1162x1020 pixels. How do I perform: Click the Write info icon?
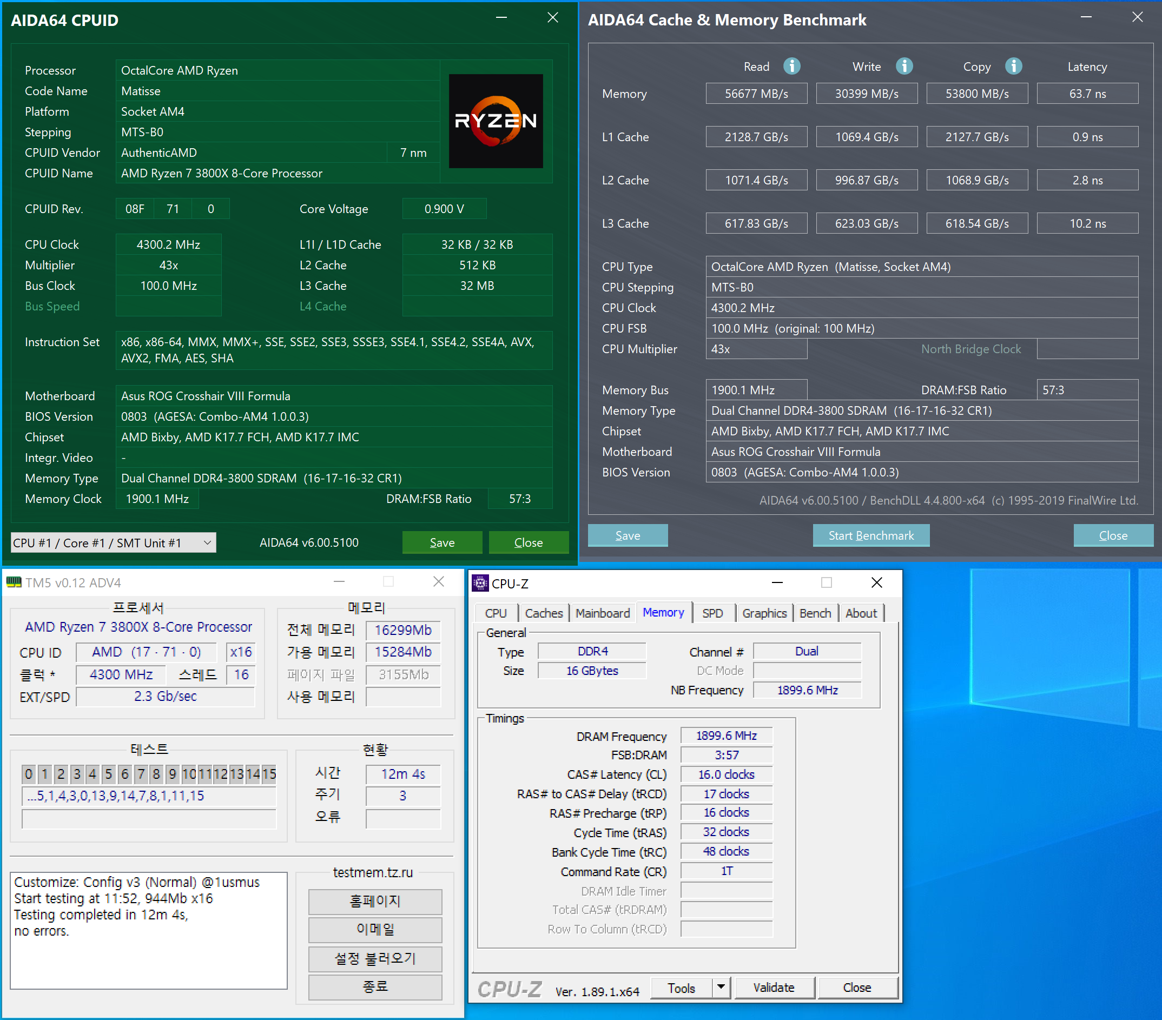click(x=904, y=67)
